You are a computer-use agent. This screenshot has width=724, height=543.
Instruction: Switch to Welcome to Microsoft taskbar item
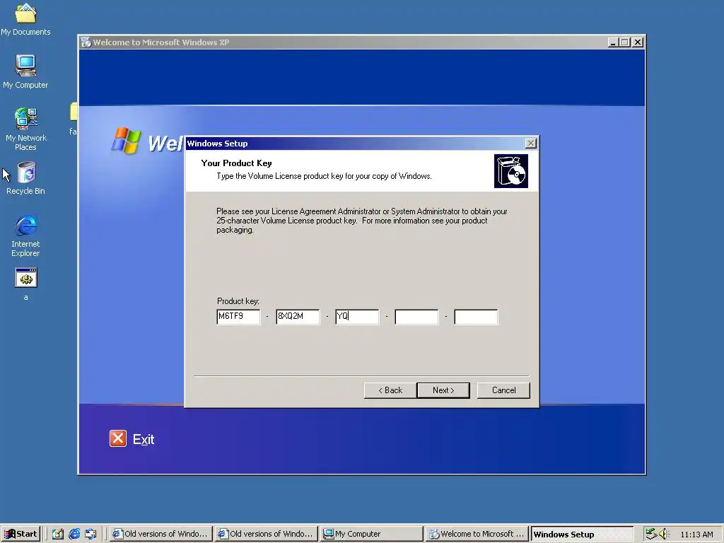[x=477, y=534]
